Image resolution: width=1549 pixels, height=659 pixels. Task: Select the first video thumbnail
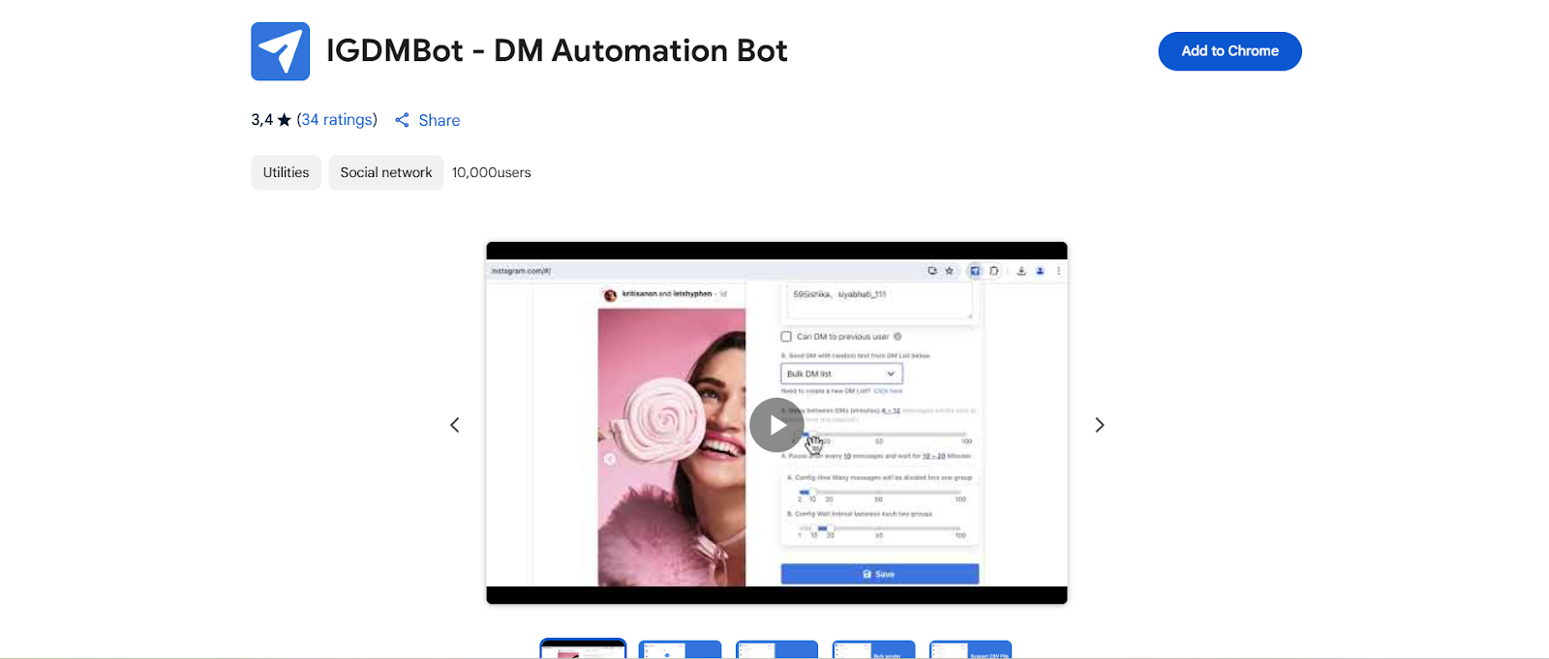coord(583,649)
